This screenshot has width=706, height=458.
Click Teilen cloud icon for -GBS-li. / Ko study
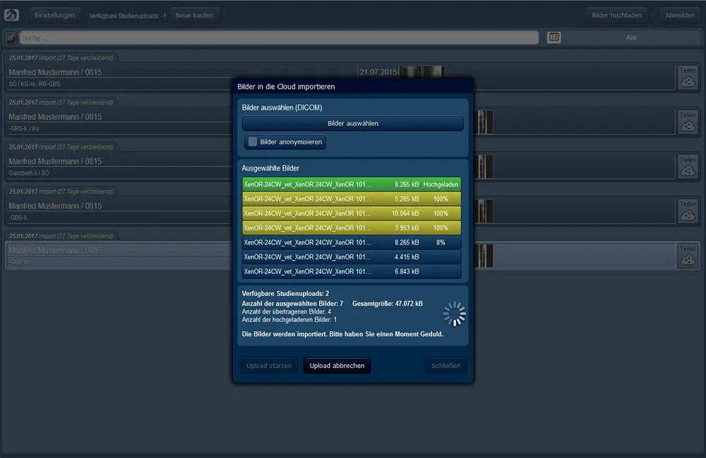pyautogui.click(x=688, y=123)
